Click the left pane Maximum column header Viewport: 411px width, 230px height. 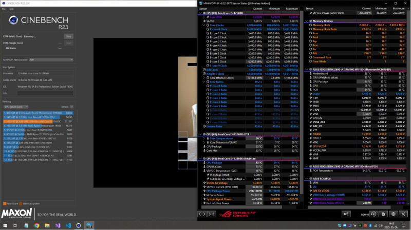click(x=290, y=9)
